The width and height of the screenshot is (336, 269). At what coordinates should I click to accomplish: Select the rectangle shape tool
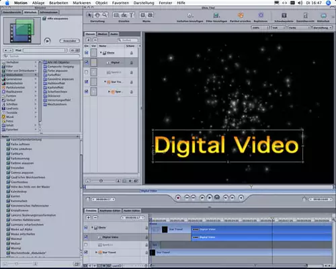(116, 15)
